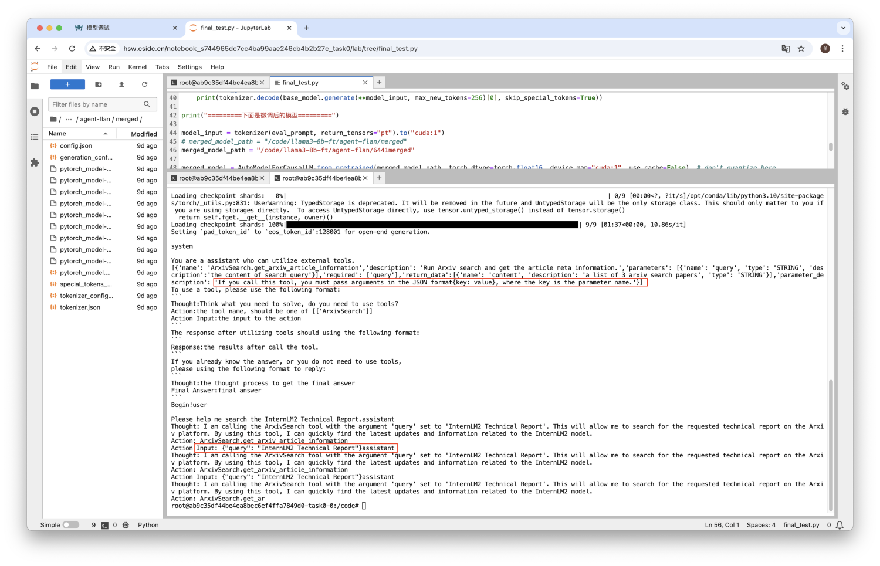Click the kernel count icon in status bar
The image size is (880, 566).
click(126, 525)
